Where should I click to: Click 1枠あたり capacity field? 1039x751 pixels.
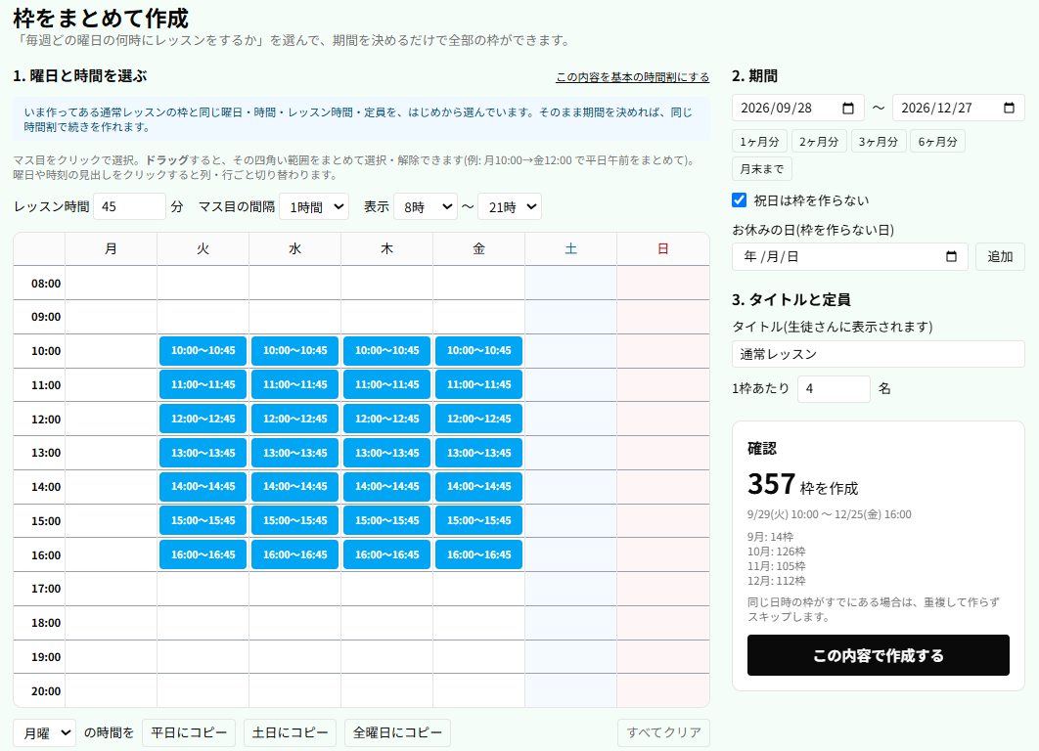click(x=834, y=389)
